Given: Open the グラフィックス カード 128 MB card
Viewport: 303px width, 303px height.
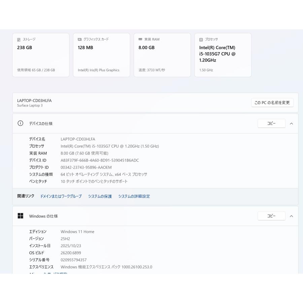Looking at the screenshot, I should (101, 55).
